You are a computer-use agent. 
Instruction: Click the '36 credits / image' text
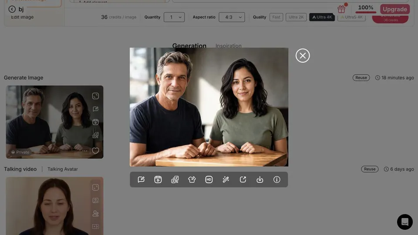click(118, 17)
